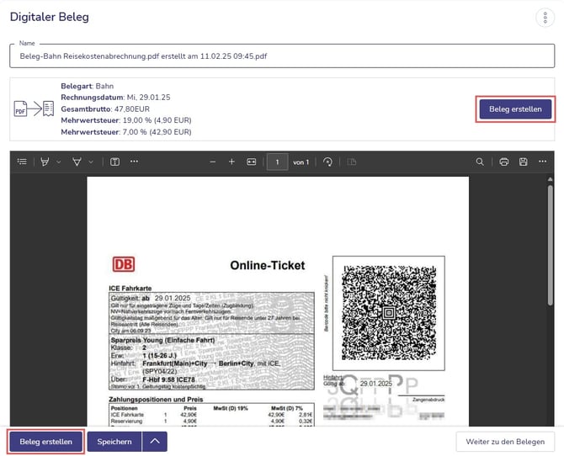Zoom out of the PDF with minus
Screen dimensions: 564x456
(x=213, y=162)
